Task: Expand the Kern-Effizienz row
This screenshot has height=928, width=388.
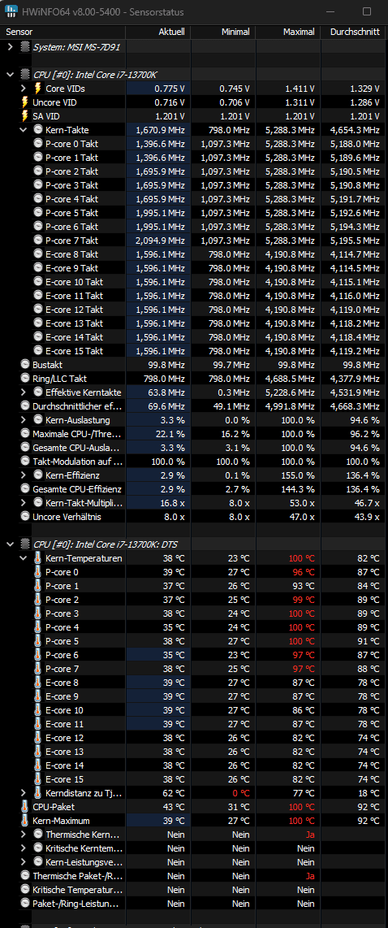Action: coord(23,475)
